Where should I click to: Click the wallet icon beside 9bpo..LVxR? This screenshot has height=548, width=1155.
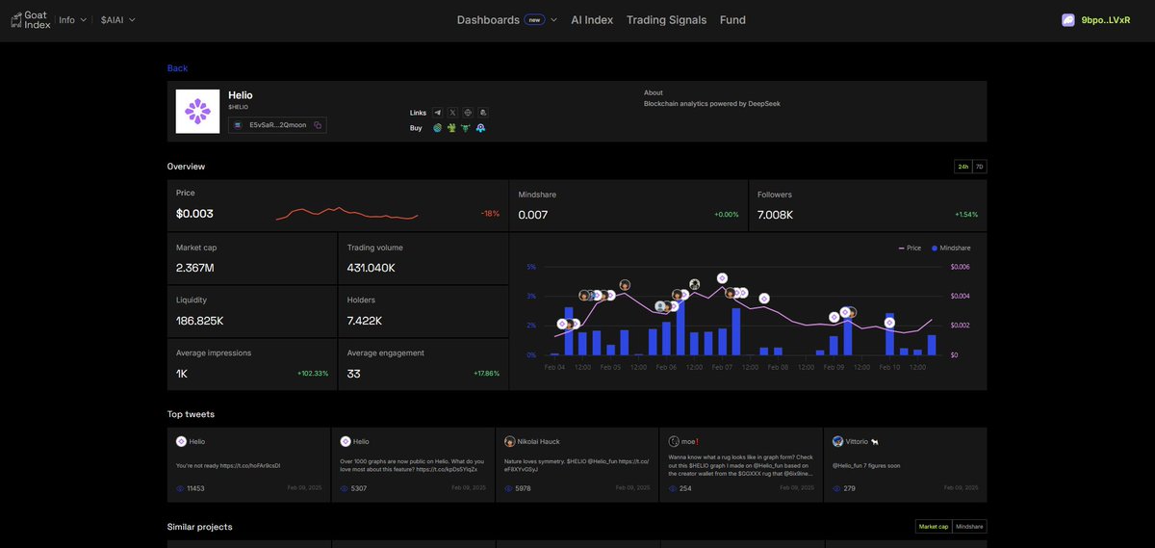1067,19
